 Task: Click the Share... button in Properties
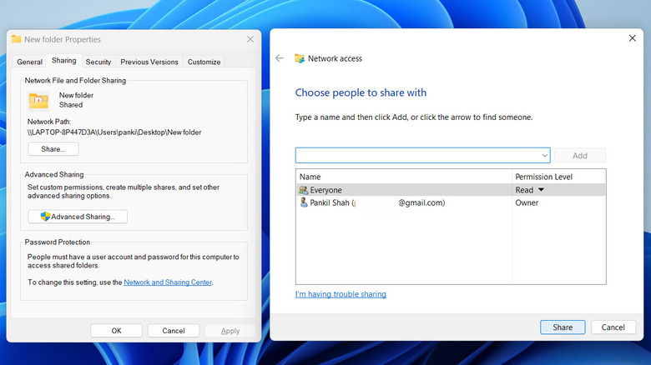pos(53,149)
